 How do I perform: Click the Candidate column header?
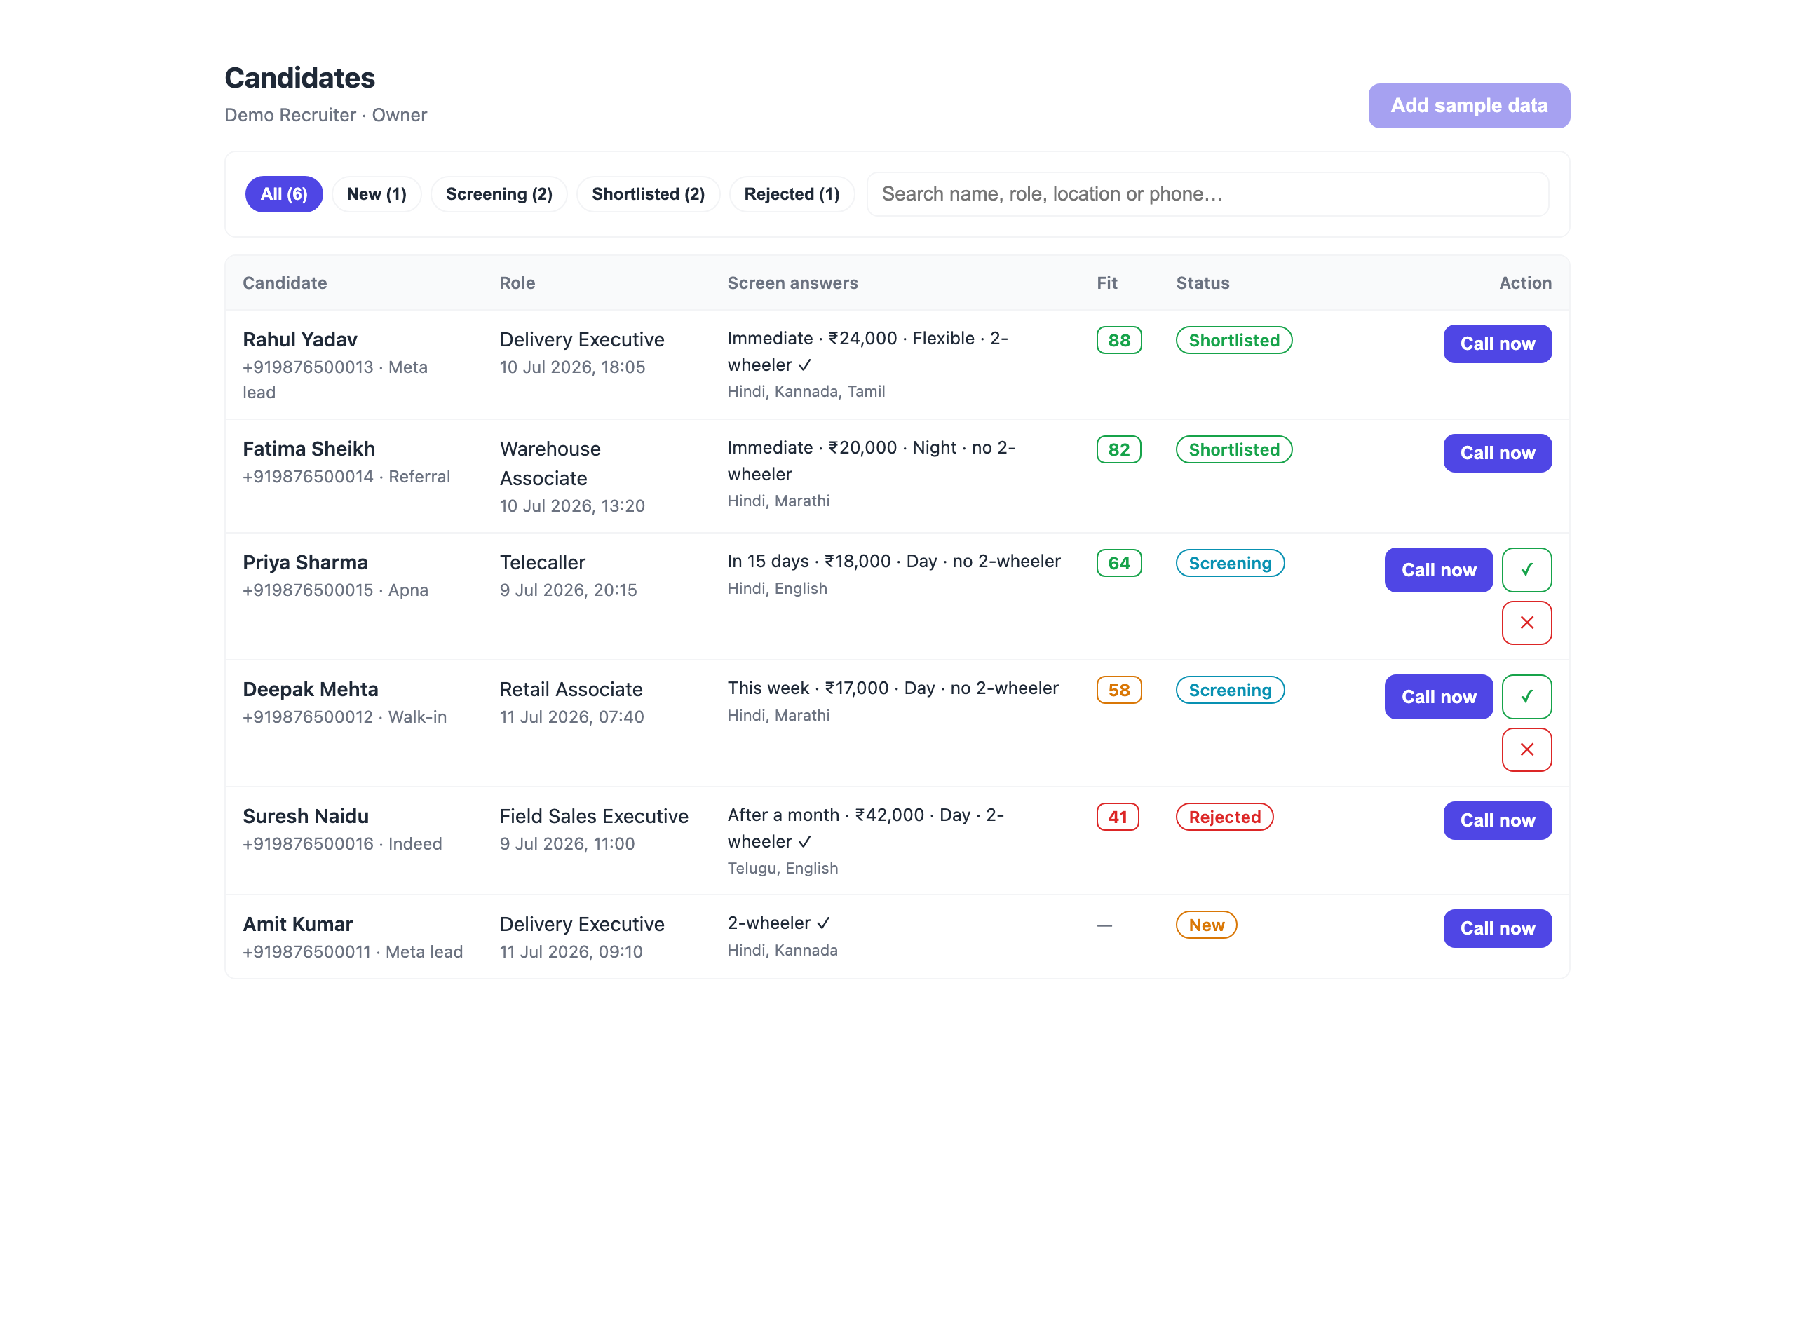pyautogui.click(x=285, y=283)
